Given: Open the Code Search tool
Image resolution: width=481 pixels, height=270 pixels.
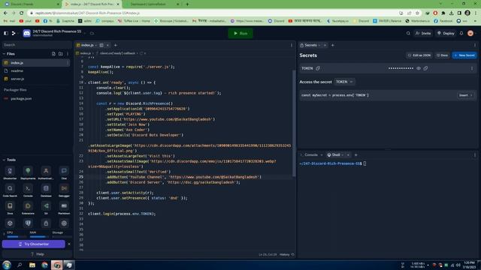Looking at the screenshot, I should [x=10, y=190].
